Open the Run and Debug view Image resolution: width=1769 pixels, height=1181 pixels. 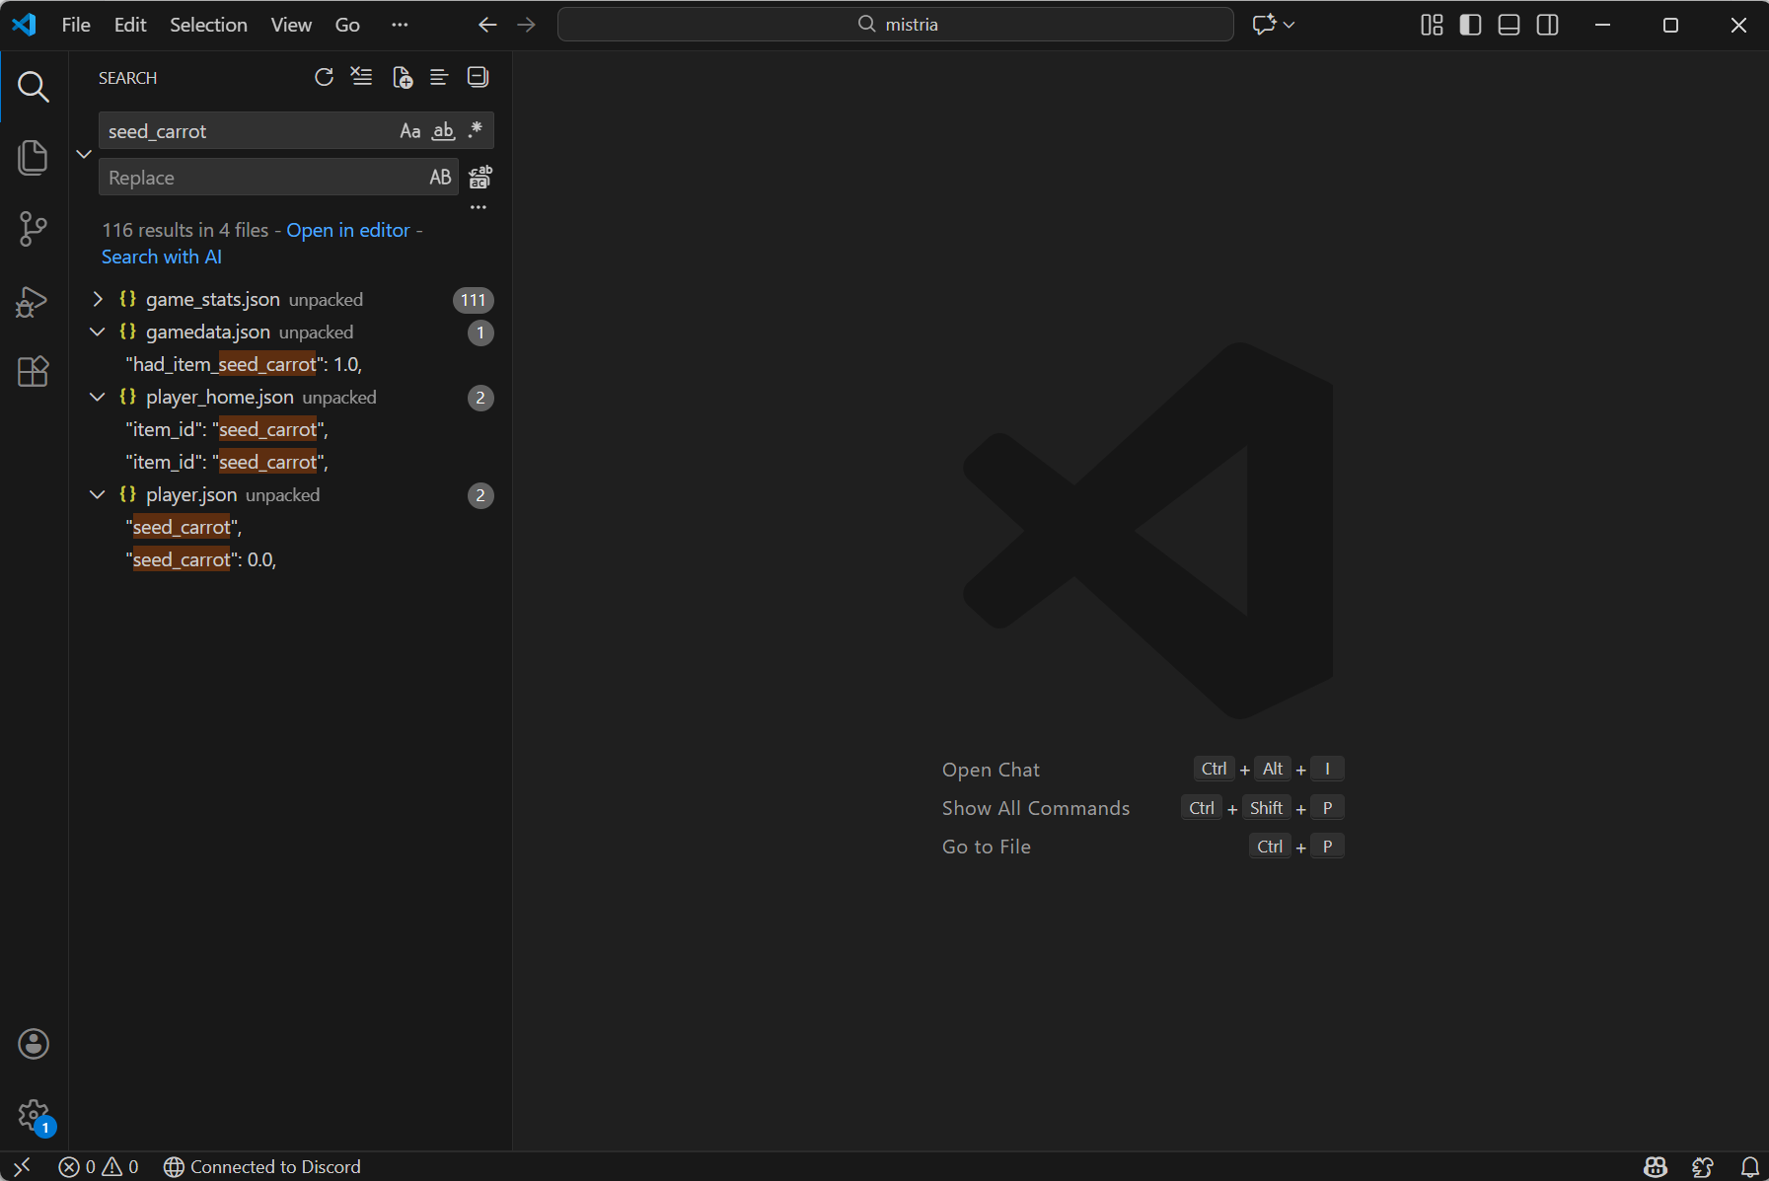33,301
